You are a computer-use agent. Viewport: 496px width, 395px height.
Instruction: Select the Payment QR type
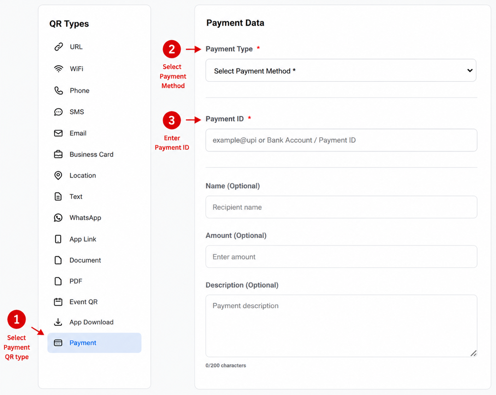[94, 343]
